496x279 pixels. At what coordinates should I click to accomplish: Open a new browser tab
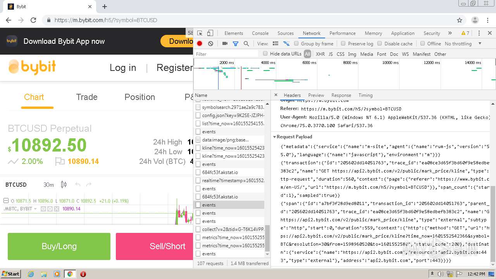105,7
